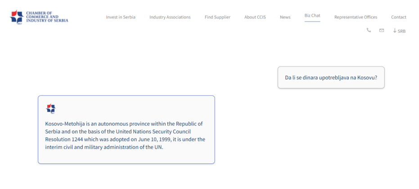This screenshot has height=189, width=419.
Task: Click the user question about dinara bubble
Action: click(331, 77)
